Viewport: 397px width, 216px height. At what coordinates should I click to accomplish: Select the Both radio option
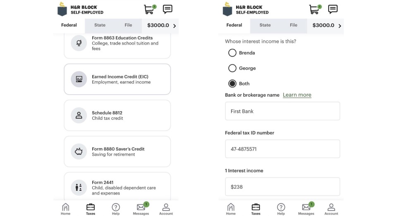(232, 83)
